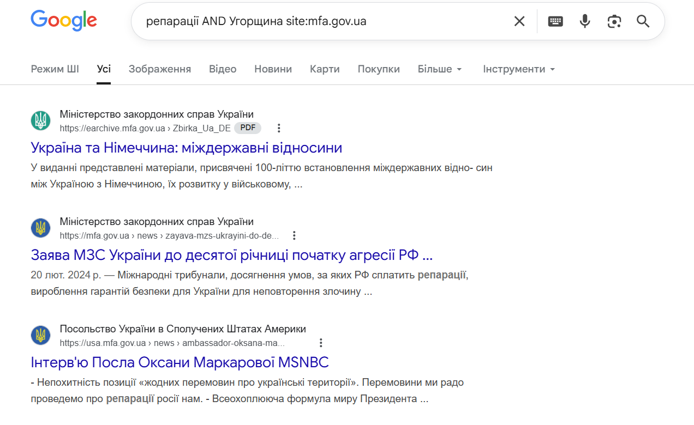
Task: Click the Google logo
Action: coord(64,21)
